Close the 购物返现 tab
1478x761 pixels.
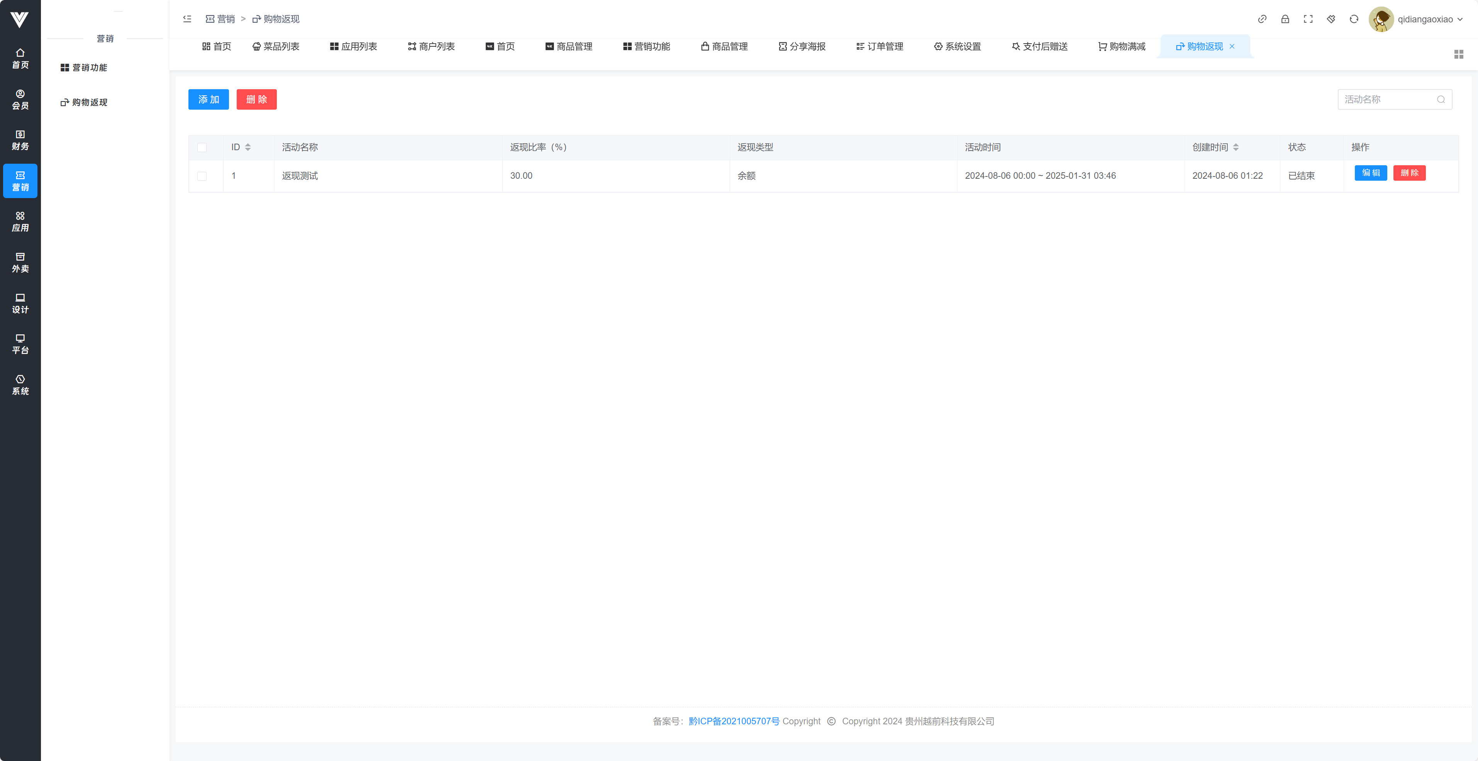tap(1231, 46)
